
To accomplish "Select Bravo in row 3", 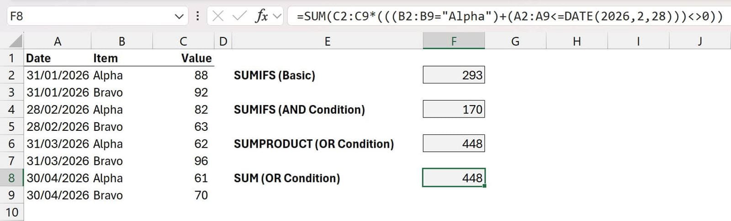I will [x=122, y=93].
